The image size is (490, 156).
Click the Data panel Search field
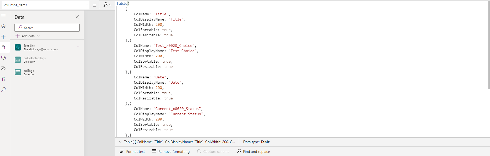(x=47, y=28)
